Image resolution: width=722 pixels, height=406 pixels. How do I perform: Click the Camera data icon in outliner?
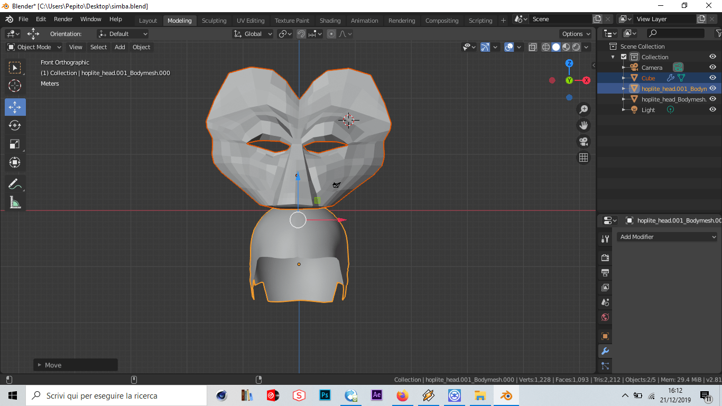click(678, 67)
